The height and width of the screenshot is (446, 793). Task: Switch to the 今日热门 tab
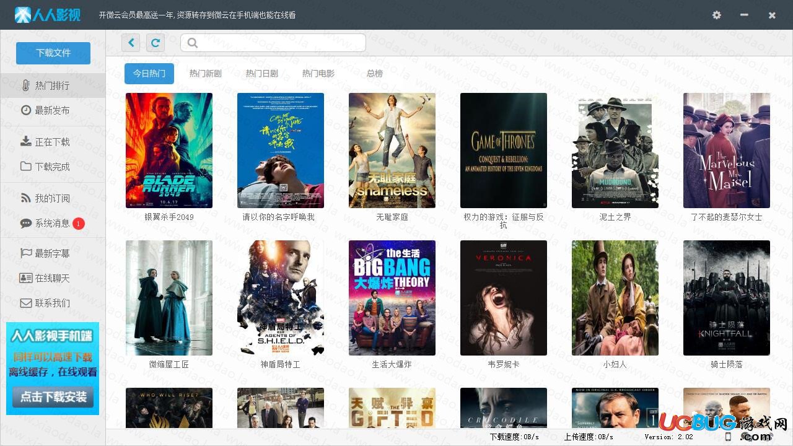(149, 73)
